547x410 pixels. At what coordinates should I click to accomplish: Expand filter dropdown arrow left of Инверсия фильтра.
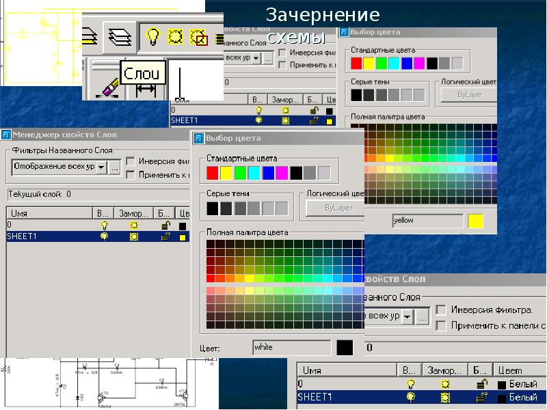[x=408, y=317]
